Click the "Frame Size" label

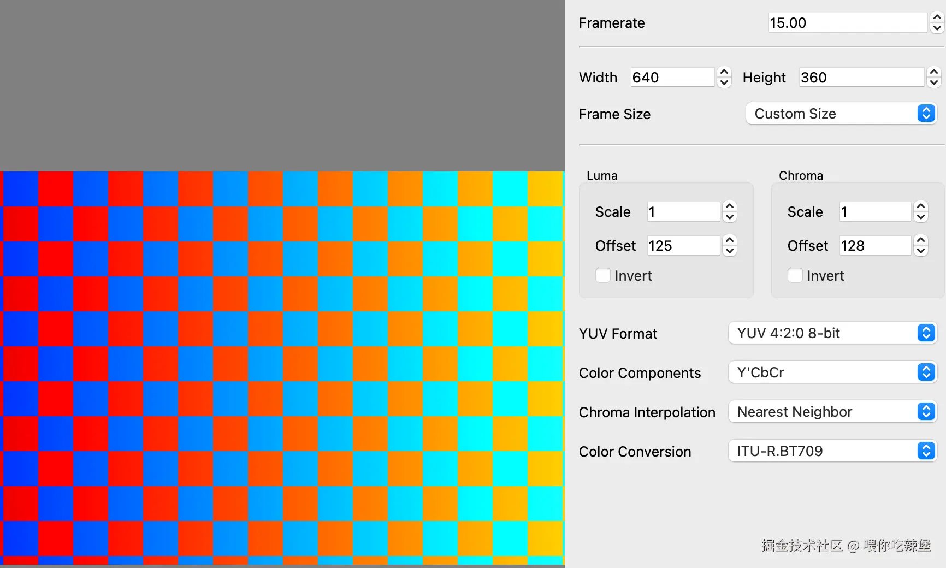(614, 114)
